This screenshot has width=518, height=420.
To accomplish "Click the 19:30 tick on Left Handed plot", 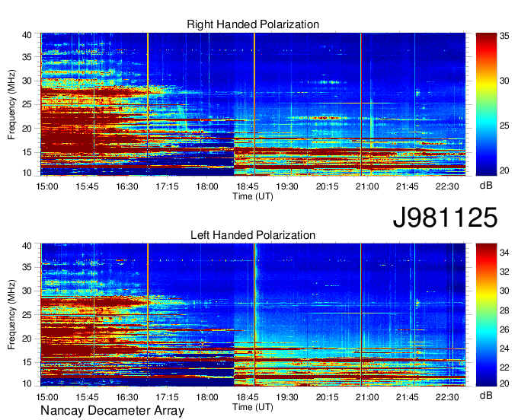I will click(x=287, y=397).
